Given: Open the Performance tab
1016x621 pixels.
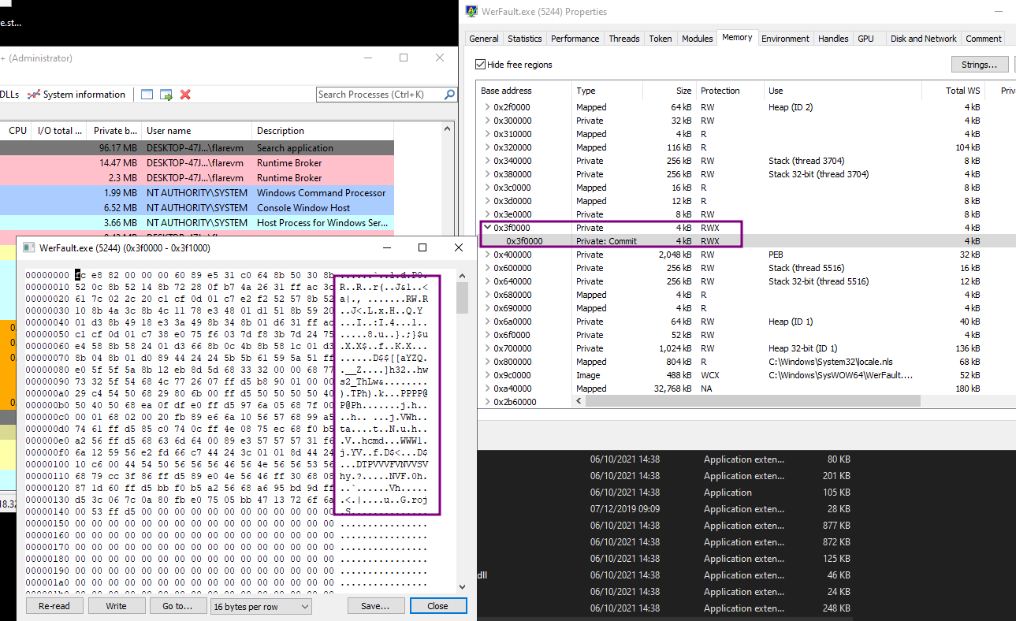Looking at the screenshot, I should pos(575,39).
